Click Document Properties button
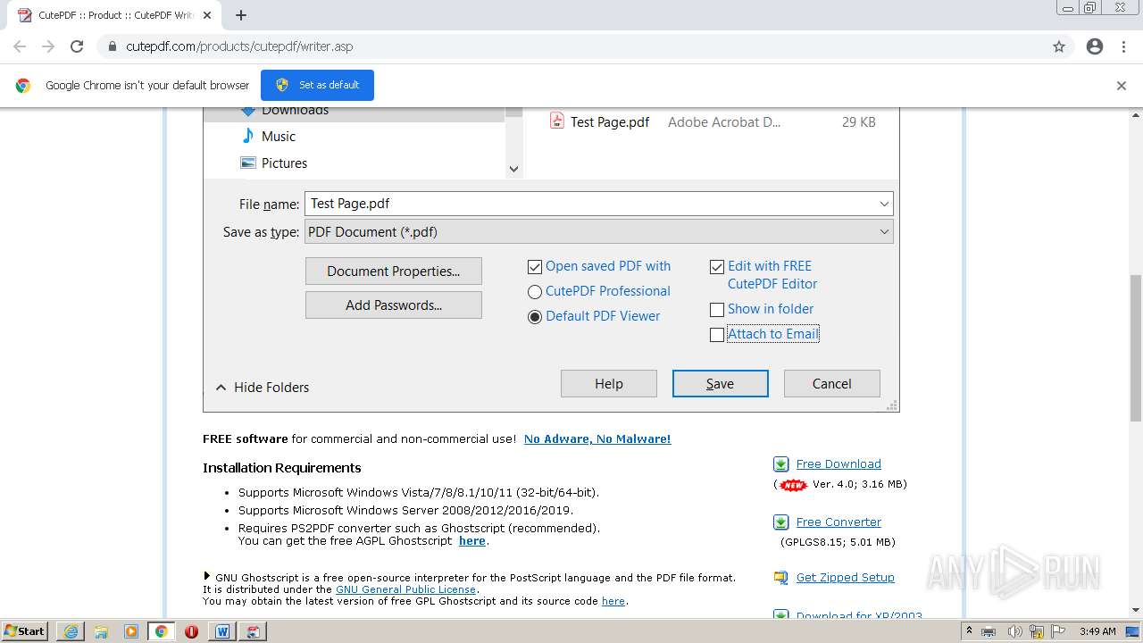Screen dimensions: 1143x643 pos(394,271)
